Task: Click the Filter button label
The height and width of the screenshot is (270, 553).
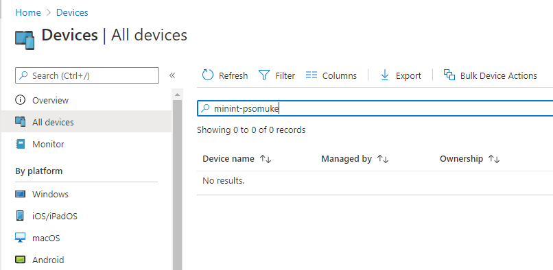Action: click(285, 75)
